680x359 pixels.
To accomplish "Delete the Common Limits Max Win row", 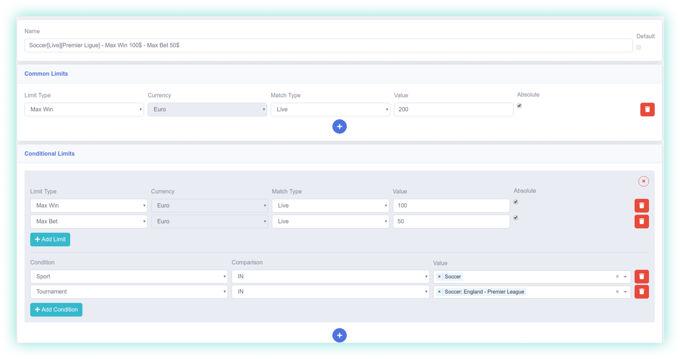I will click(647, 109).
